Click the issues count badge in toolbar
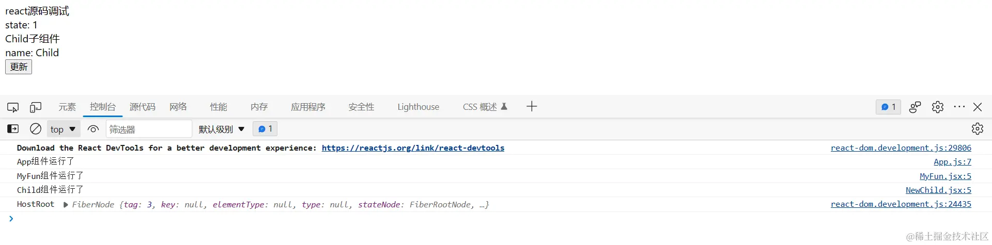 click(888, 107)
